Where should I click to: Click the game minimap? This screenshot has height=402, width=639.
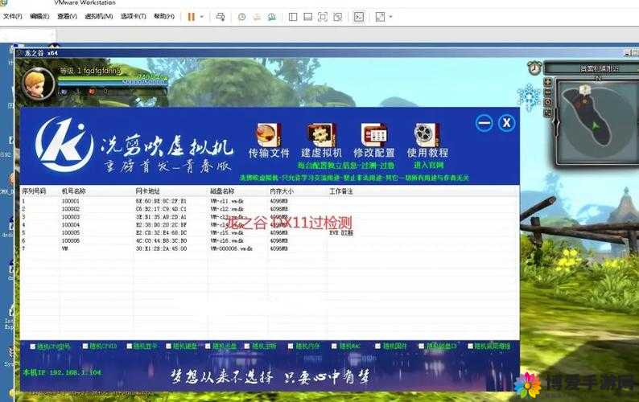click(x=596, y=121)
